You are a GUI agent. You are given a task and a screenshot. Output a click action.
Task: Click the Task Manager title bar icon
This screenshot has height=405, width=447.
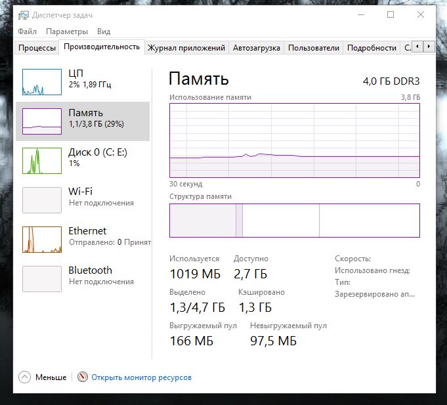click(23, 14)
